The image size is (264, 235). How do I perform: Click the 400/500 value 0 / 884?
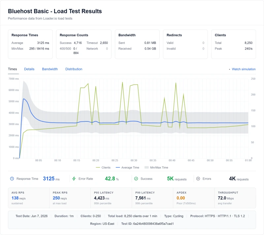76,51
